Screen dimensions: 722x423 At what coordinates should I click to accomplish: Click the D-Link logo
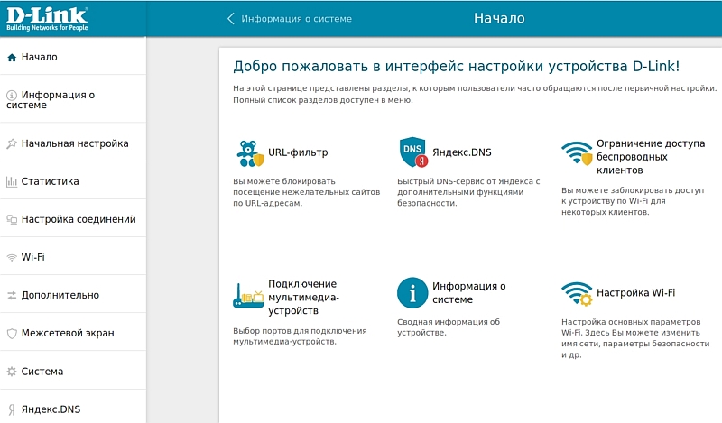click(47, 18)
